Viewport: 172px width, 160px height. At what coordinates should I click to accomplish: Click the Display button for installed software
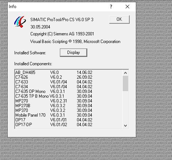point(73,52)
